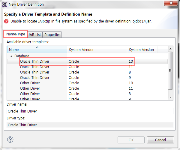Open the Properties tab
Viewport: 180px width, 150px height.
coord(52,35)
